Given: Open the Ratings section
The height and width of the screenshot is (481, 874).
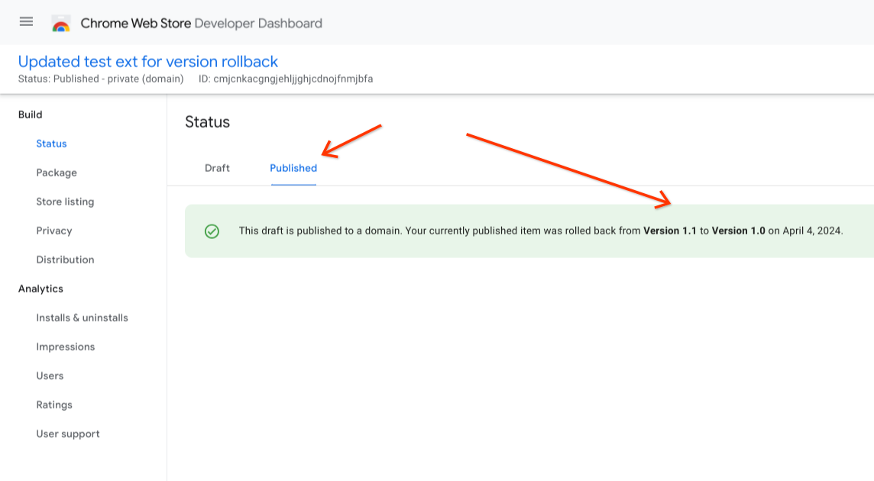Looking at the screenshot, I should (x=53, y=405).
